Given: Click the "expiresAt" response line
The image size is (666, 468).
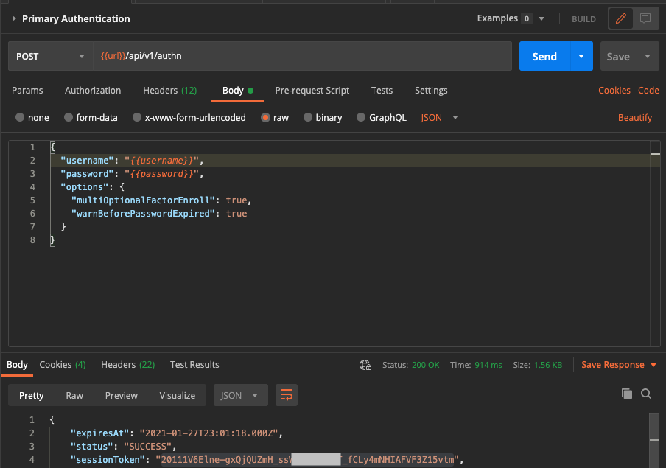Looking at the screenshot, I should [177, 433].
